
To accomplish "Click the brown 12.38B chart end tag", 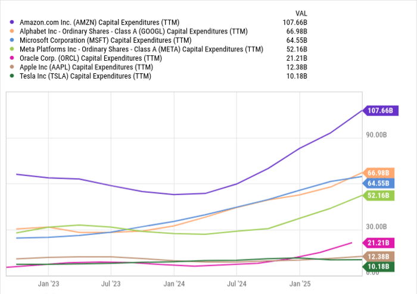I will point(378,257).
